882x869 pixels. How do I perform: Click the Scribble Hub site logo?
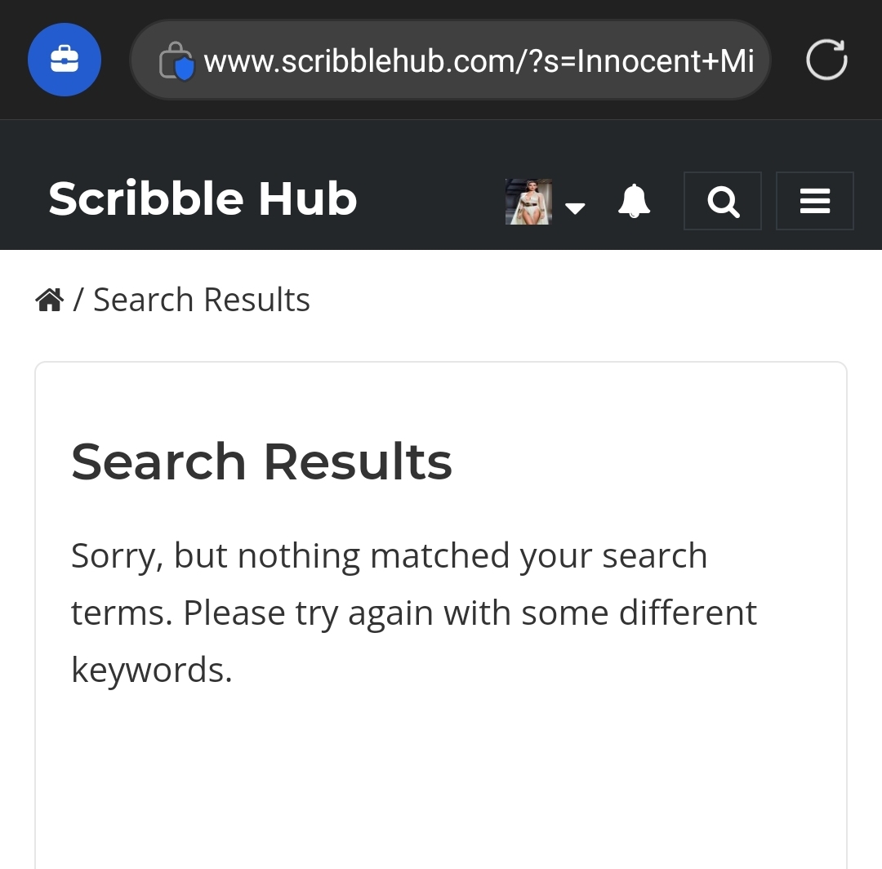[203, 199]
